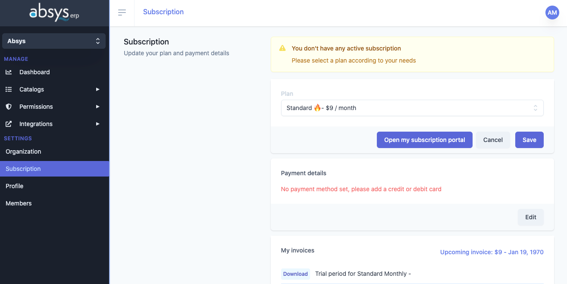Click the Catalogs list icon

[9, 89]
